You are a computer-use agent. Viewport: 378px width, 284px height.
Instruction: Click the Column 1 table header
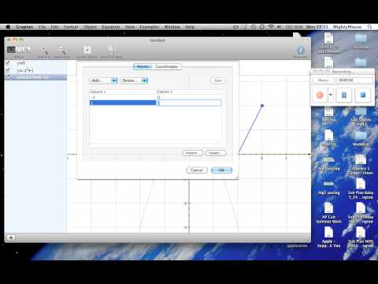pos(123,92)
